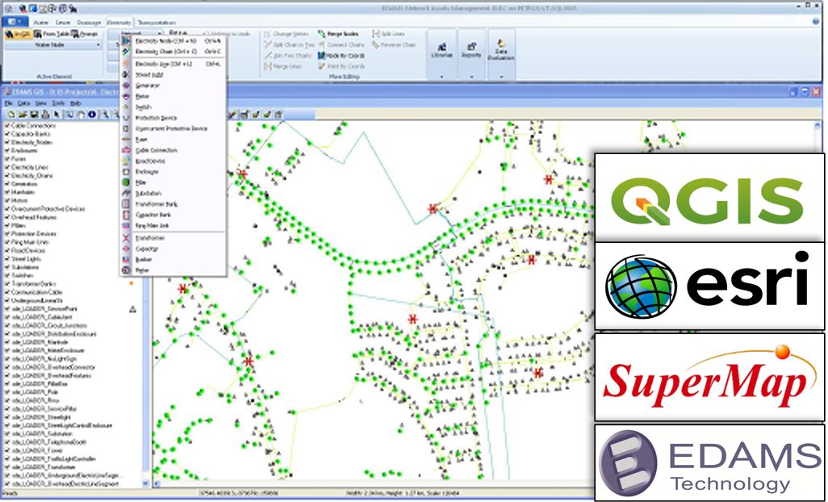Click the Merge Nodes editing button
This screenshot has height=502, width=828.
pyautogui.click(x=341, y=33)
